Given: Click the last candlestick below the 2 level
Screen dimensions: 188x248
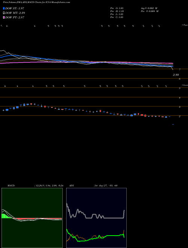Looking at the screenshot, I should pyautogui.click(x=173, y=125).
